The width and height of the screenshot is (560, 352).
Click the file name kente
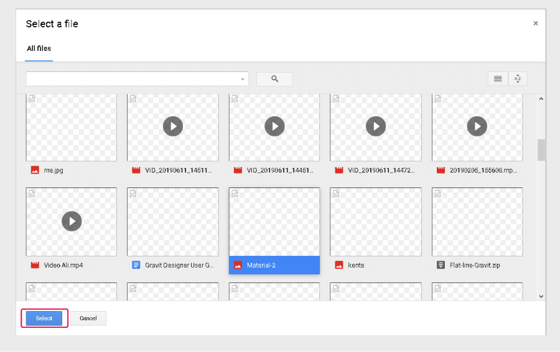coord(356,265)
